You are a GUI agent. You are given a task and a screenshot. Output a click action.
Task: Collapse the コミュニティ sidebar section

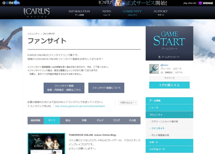(170, 115)
